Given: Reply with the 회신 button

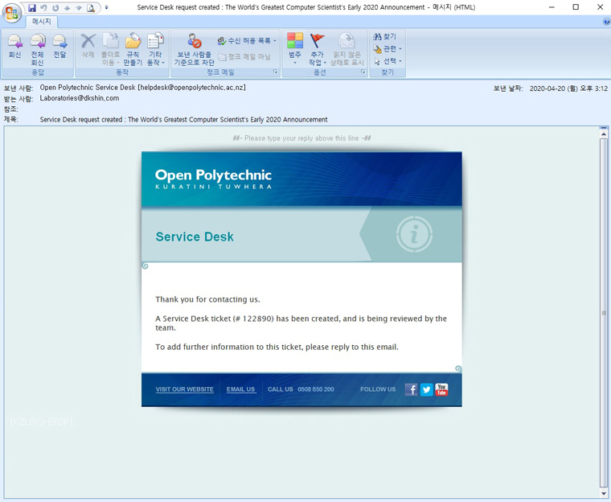Looking at the screenshot, I should pyautogui.click(x=14, y=47).
